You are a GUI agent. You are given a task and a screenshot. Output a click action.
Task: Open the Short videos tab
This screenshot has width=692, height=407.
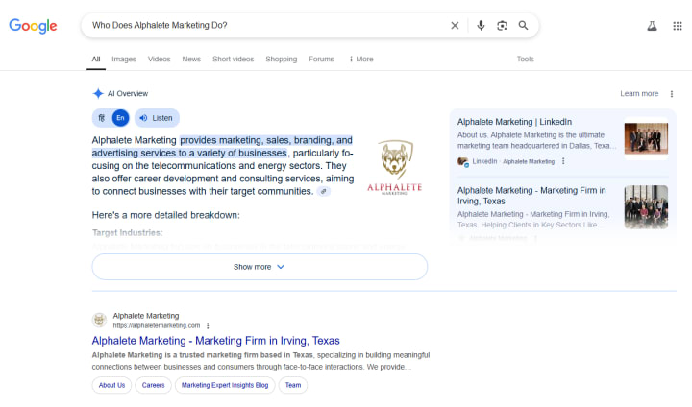tap(233, 60)
